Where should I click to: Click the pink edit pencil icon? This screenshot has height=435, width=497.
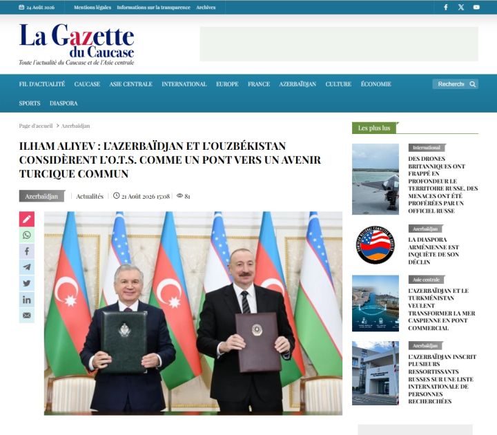tap(27, 219)
